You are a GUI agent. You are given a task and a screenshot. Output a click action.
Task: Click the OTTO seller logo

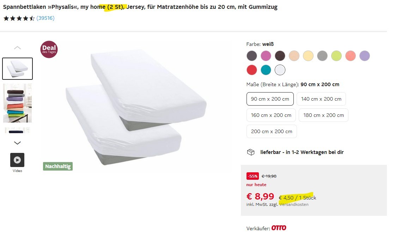click(279, 228)
